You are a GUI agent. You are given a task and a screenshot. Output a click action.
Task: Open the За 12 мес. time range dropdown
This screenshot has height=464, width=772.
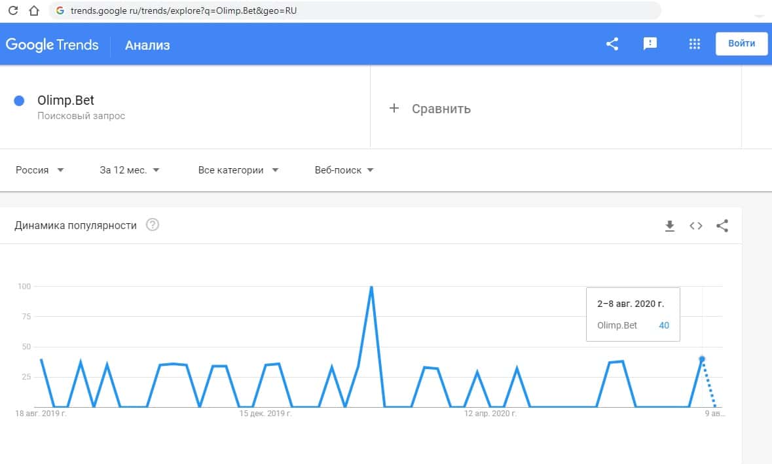coord(130,170)
